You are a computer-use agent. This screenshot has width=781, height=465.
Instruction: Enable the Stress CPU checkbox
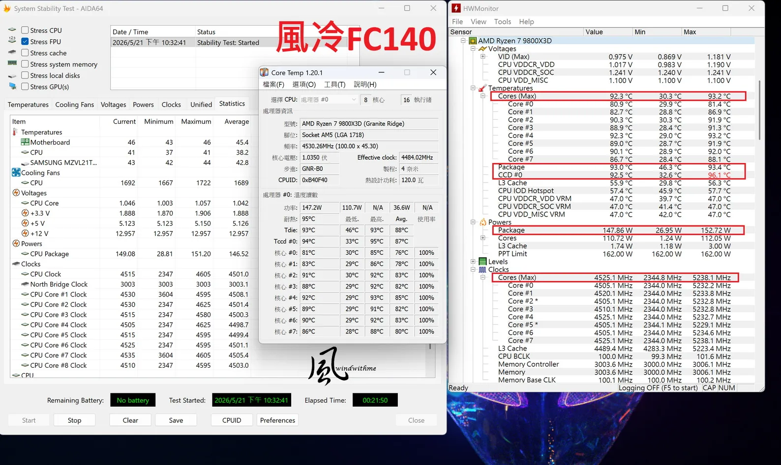pyautogui.click(x=25, y=30)
